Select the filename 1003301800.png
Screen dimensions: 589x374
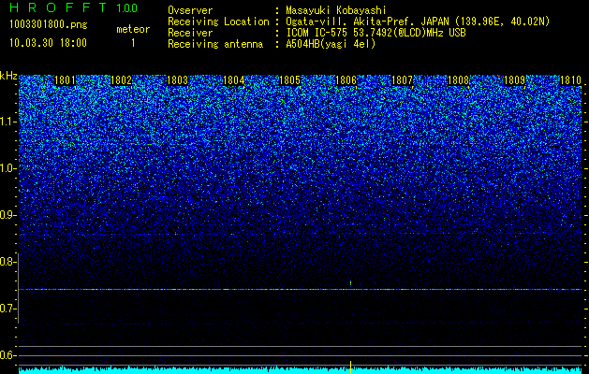coord(49,24)
